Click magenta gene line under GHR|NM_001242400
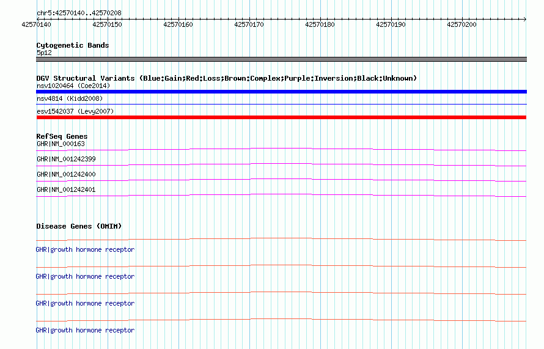Viewport: 544px width, 349px height. [281, 179]
